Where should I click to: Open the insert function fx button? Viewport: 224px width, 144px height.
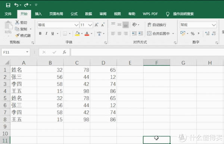[x=65, y=52]
